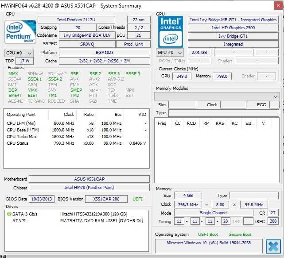The height and width of the screenshot is (258, 284).
Task: Click the SMEP feature label
Action: pos(76,90)
